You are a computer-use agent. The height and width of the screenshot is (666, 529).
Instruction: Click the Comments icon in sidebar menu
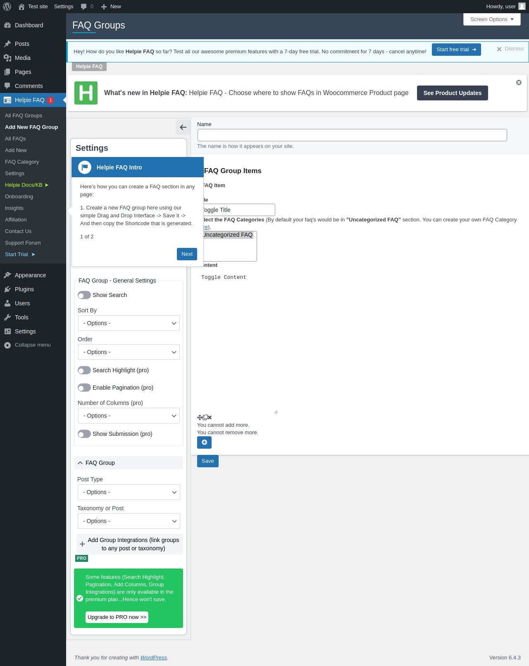point(7,86)
